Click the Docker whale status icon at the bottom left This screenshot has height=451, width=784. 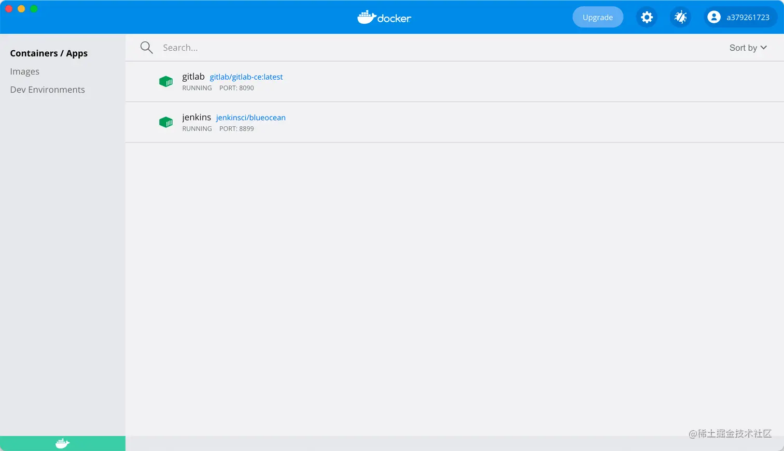point(62,443)
